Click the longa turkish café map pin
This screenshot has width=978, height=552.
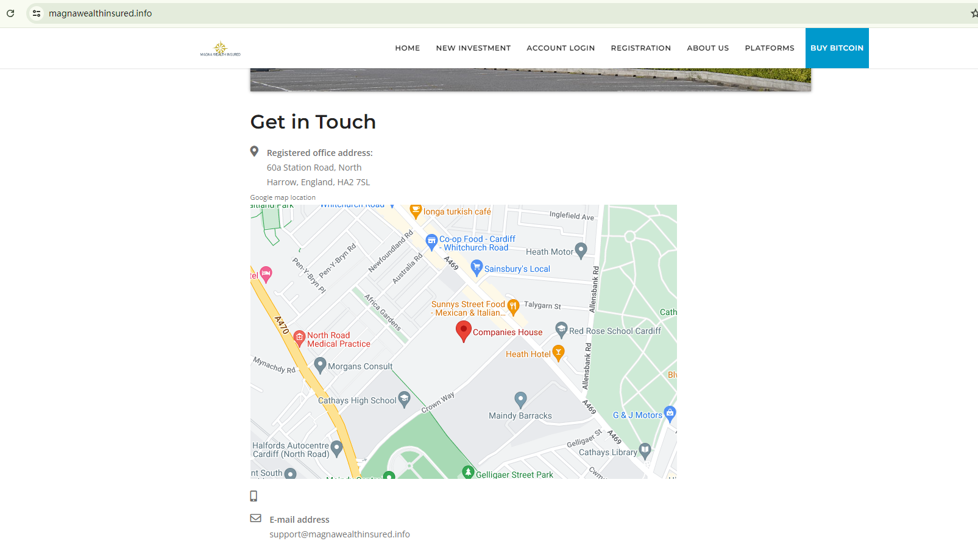coord(416,211)
